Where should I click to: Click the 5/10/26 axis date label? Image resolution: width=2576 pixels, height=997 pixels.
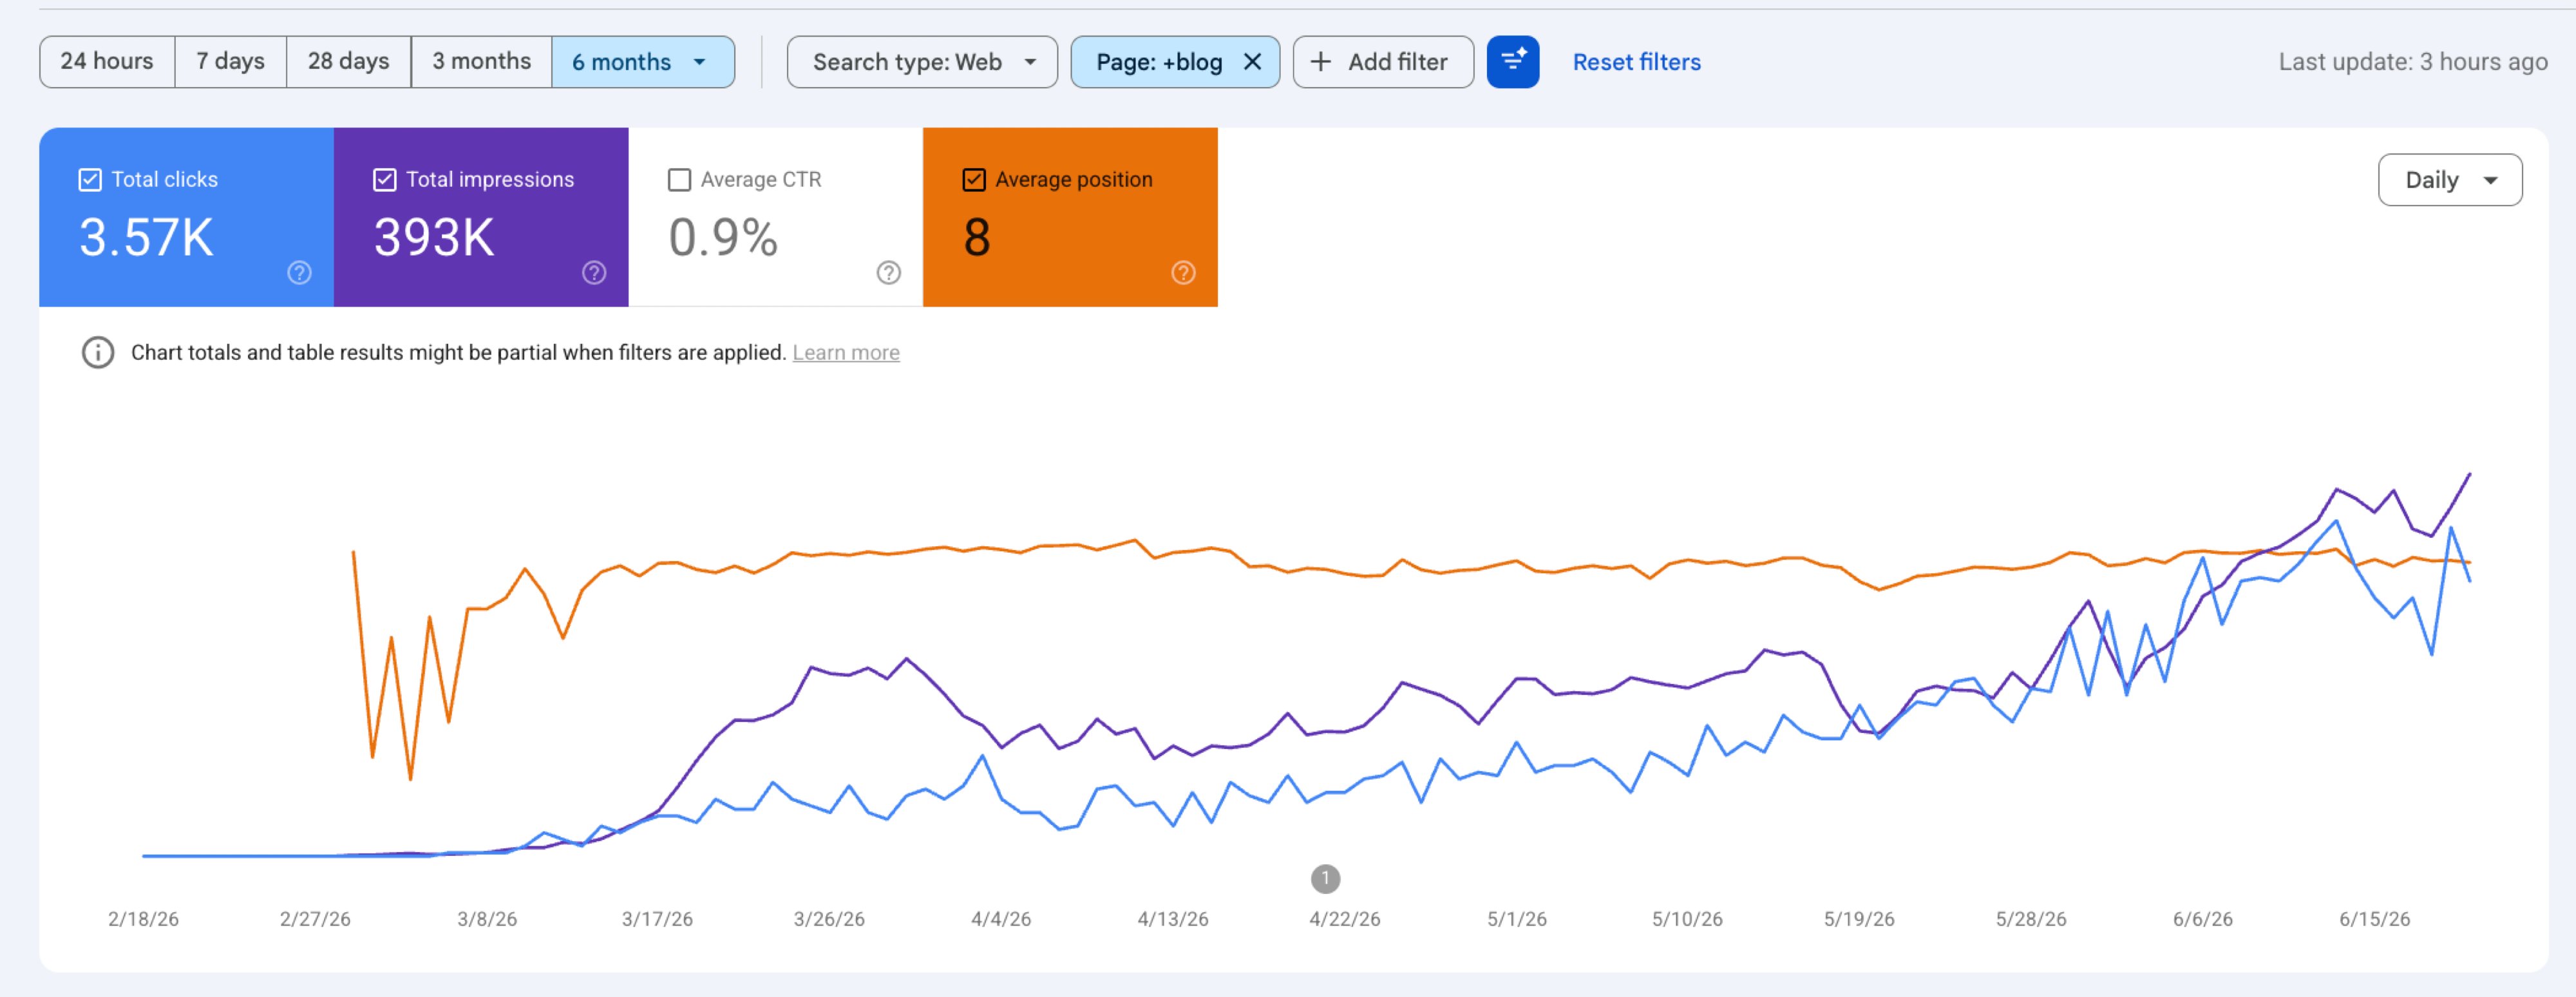(x=1687, y=919)
